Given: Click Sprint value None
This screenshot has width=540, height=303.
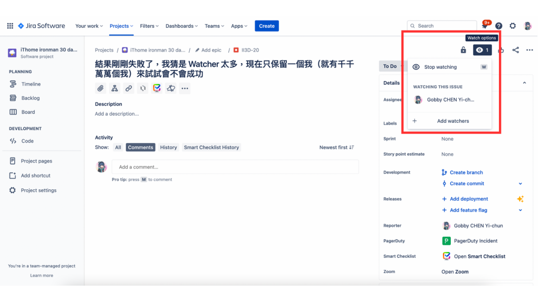Looking at the screenshot, I should [447, 139].
